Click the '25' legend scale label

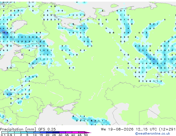click(54, 135)
